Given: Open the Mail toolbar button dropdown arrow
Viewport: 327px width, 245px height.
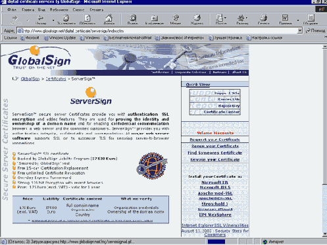Looking at the screenshot, I should point(226,18).
